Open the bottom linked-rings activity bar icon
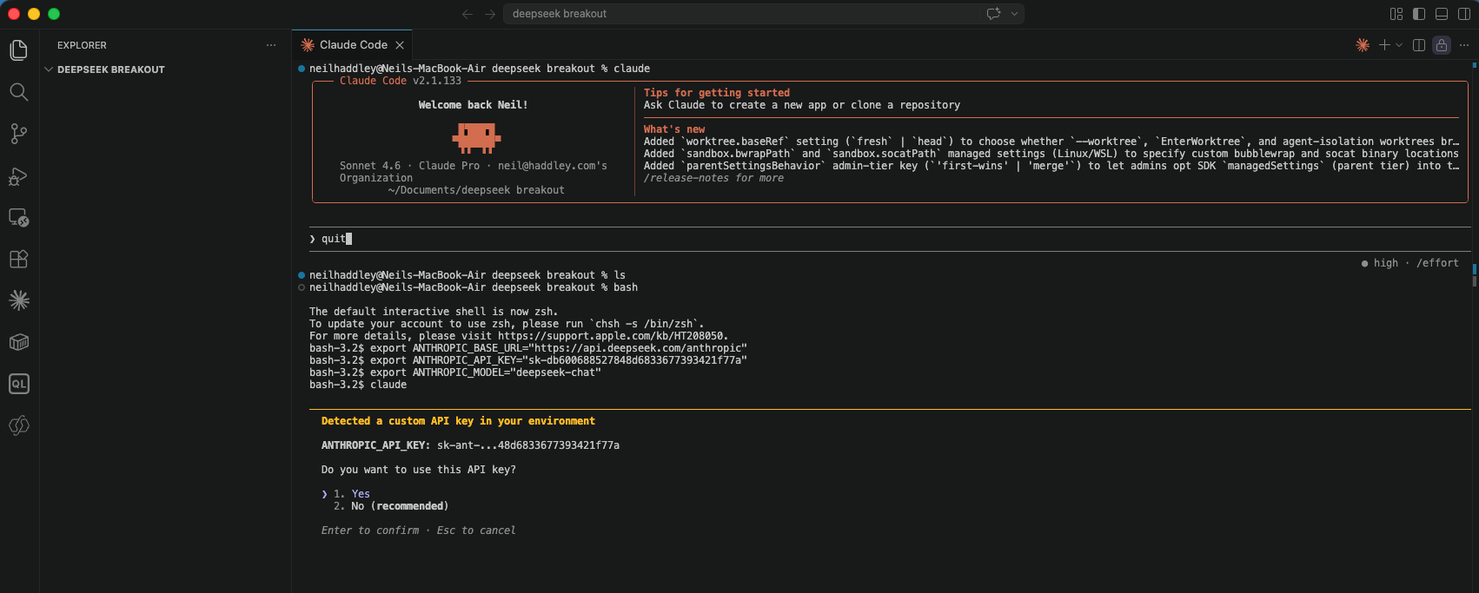The height and width of the screenshot is (593, 1479). pos(19,425)
